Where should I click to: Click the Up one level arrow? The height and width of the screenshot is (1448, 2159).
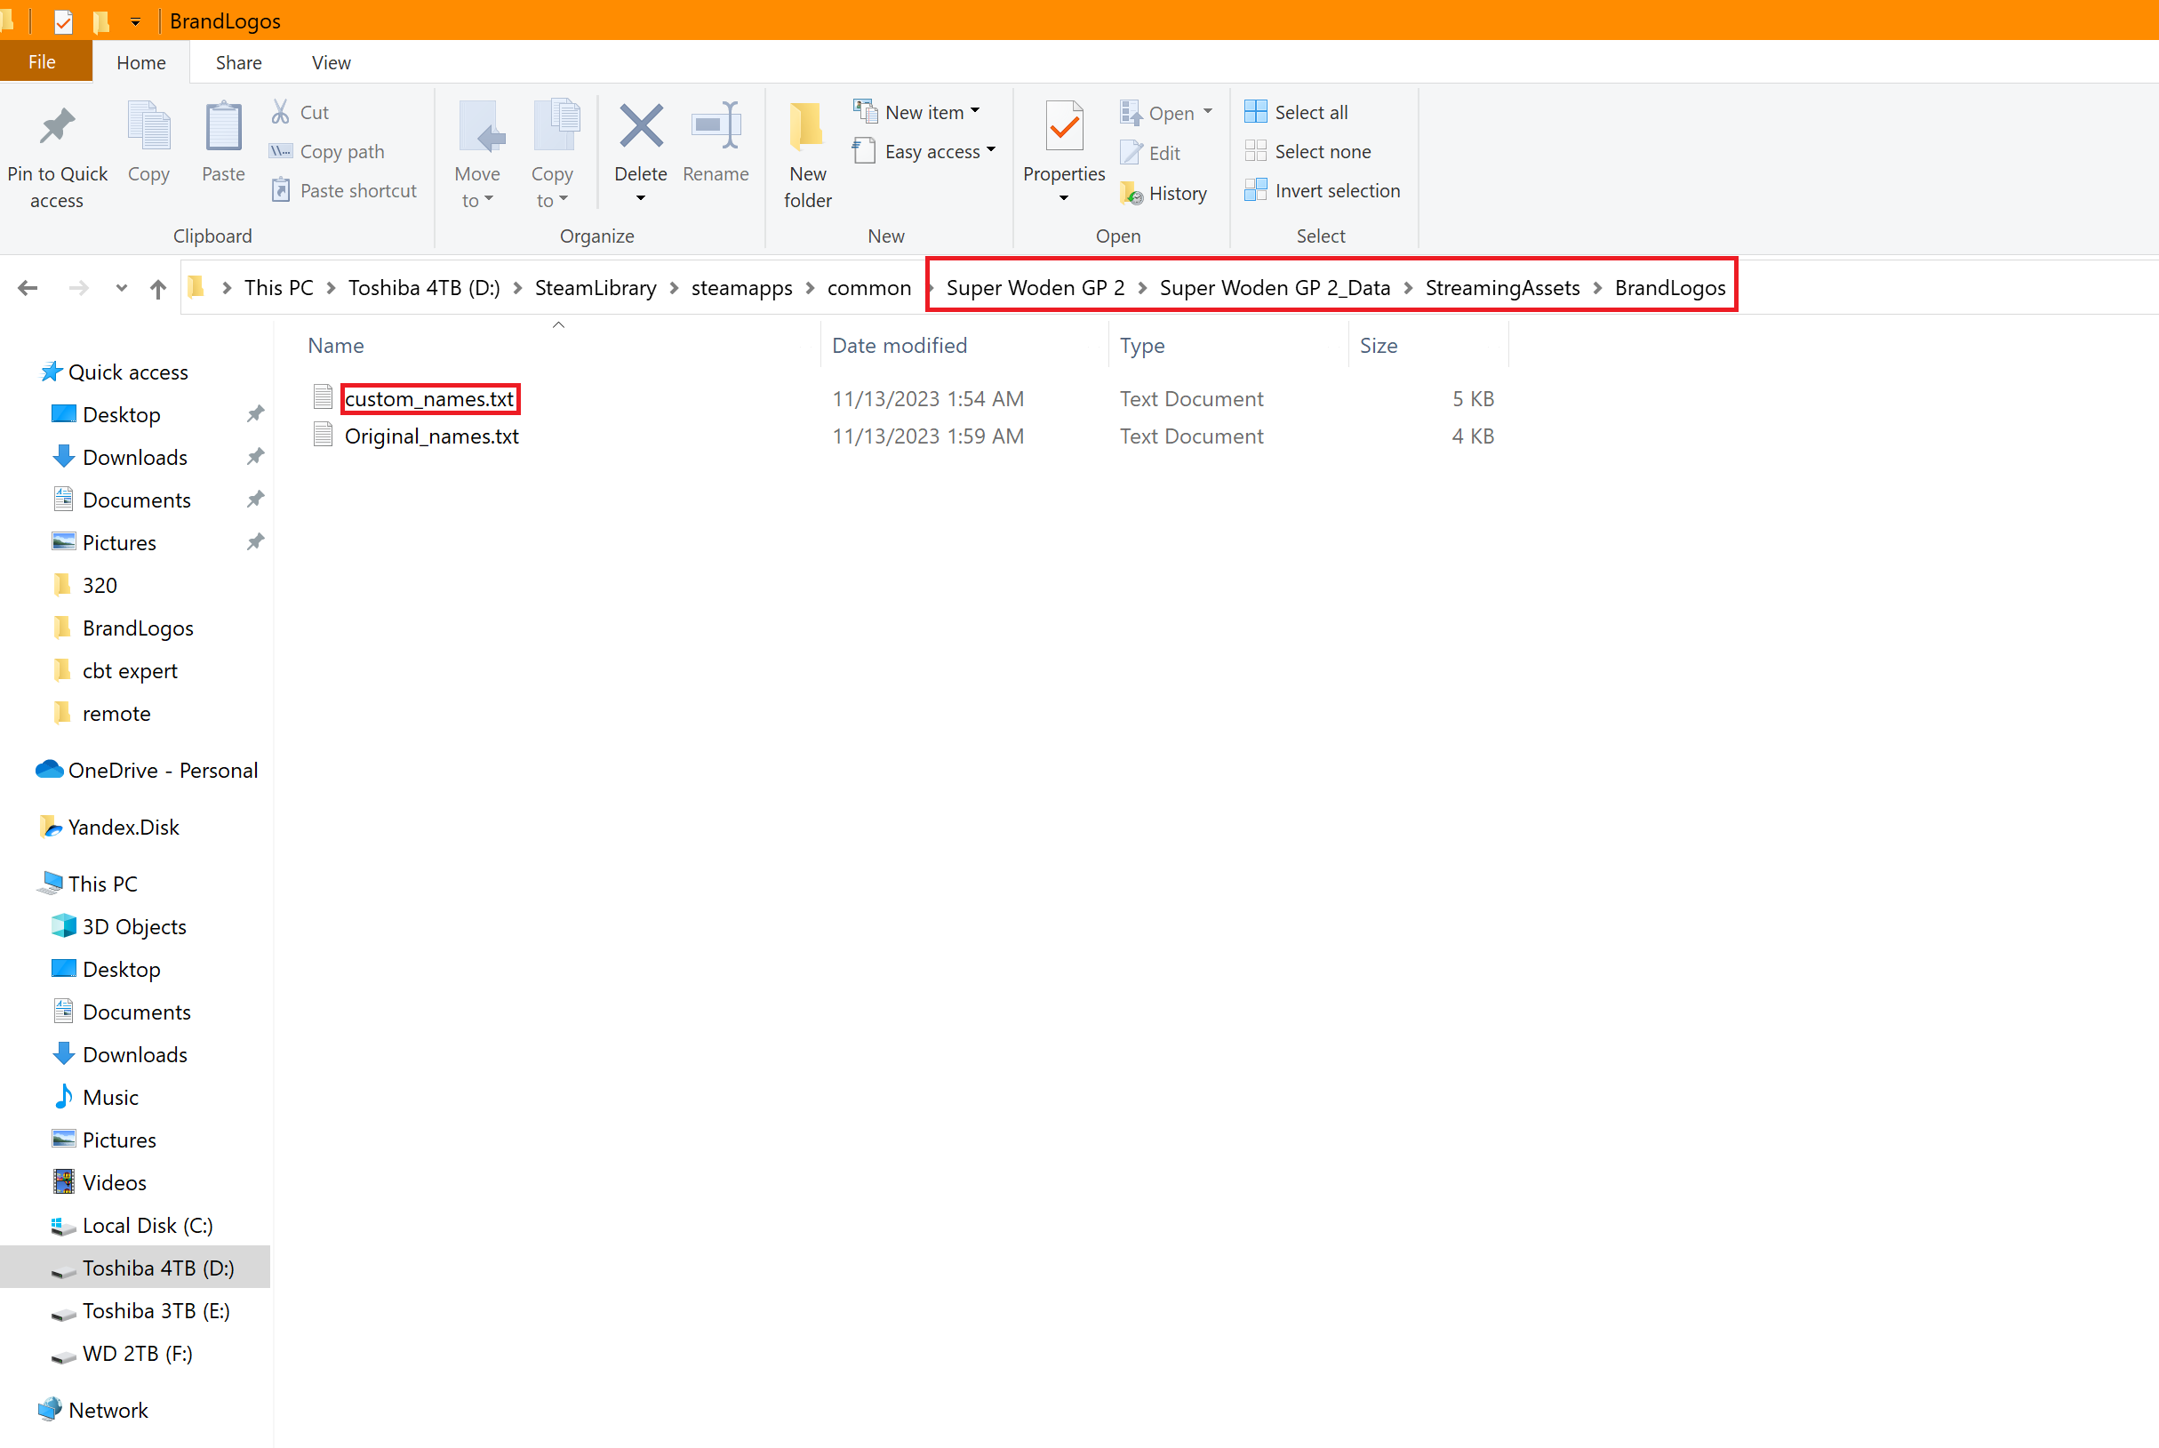click(x=158, y=289)
